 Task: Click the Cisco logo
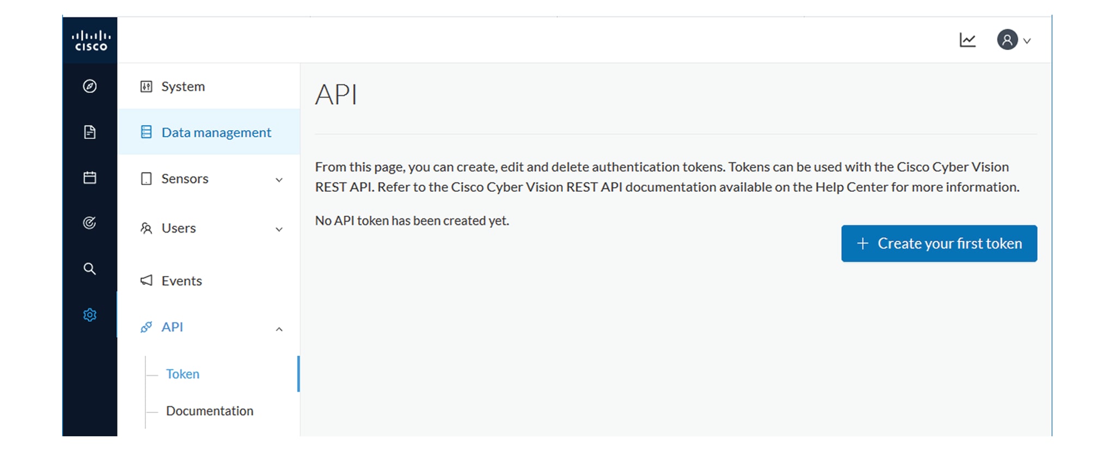pos(90,41)
